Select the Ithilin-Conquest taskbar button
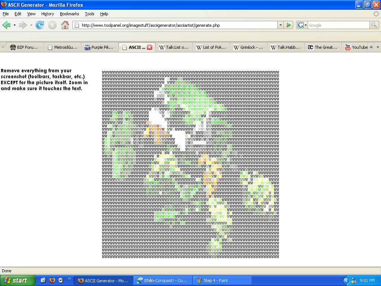This screenshot has height=286, width=381. [x=163, y=281]
